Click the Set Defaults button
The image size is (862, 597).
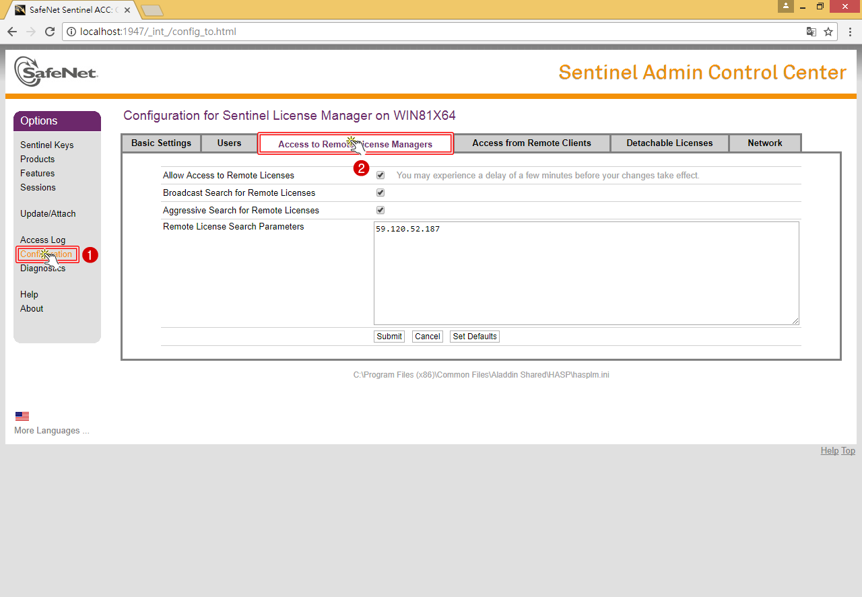[475, 337]
